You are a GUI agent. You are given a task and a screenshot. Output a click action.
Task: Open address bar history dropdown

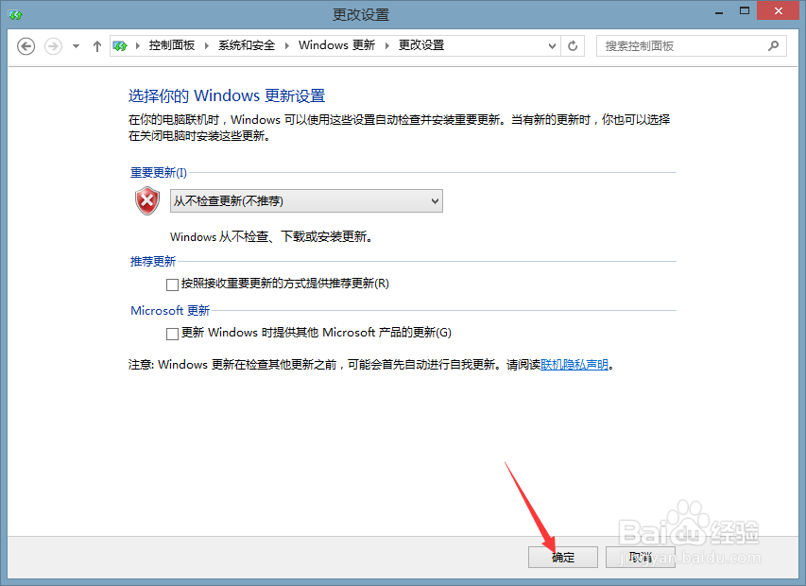click(552, 46)
